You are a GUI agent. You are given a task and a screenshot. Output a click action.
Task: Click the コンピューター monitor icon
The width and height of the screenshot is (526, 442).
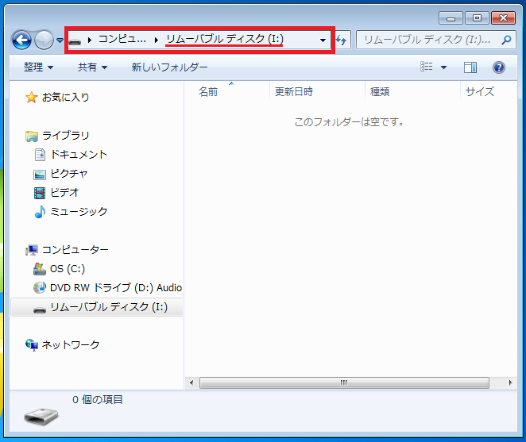[x=32, y=250]
